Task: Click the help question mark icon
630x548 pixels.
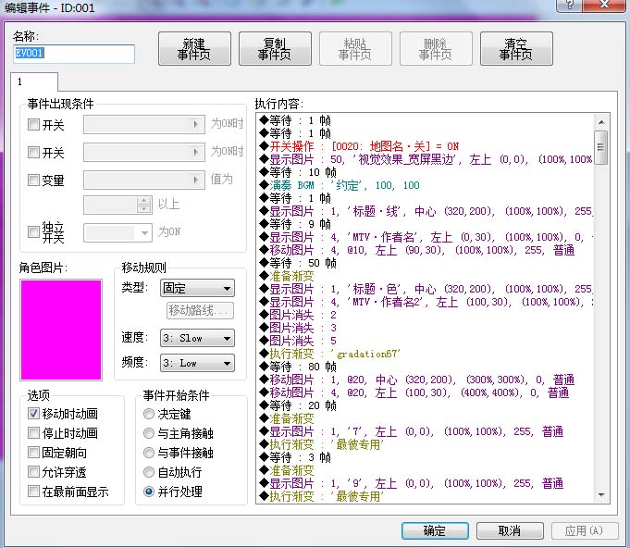Action: coord(569,5)
